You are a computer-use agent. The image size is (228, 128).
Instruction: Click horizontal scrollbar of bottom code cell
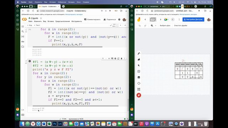point(76,106)
